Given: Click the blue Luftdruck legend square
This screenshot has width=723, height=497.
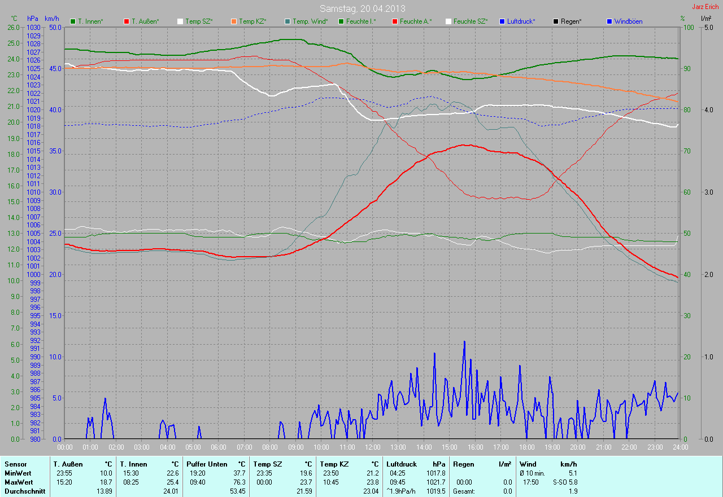Looking at the screenshot, I should [502, 21].
